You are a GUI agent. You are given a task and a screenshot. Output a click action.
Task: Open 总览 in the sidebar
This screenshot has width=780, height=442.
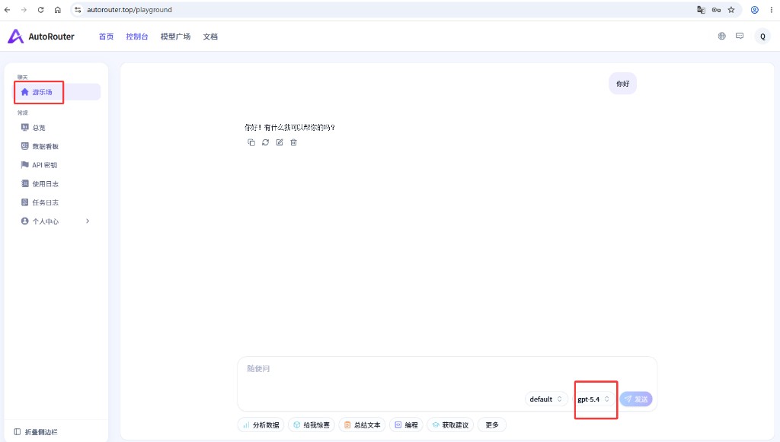(57, 128)
